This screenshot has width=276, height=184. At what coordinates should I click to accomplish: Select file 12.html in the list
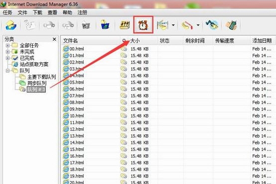pos(77,129)
